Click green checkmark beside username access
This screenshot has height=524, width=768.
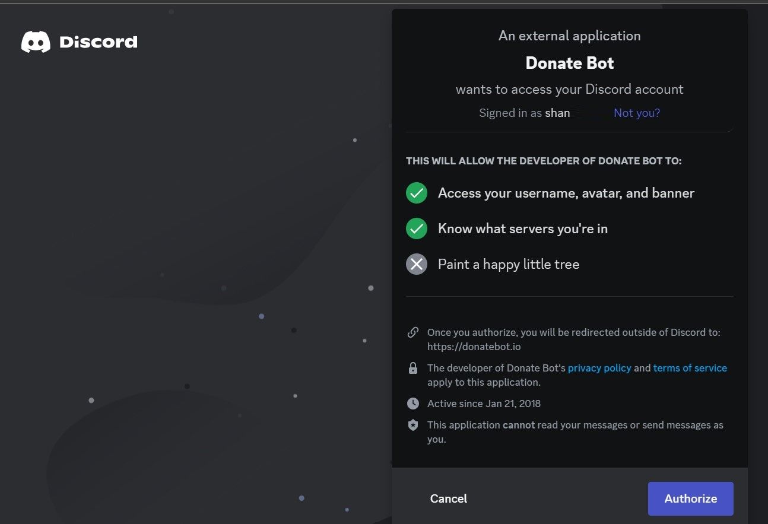pyautogui.click(x=417, y=193)
